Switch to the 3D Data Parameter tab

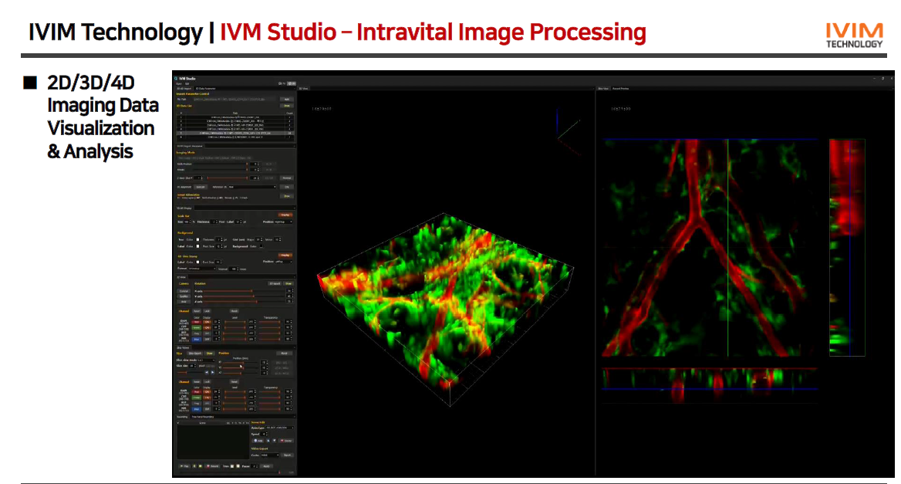(205, 89)
